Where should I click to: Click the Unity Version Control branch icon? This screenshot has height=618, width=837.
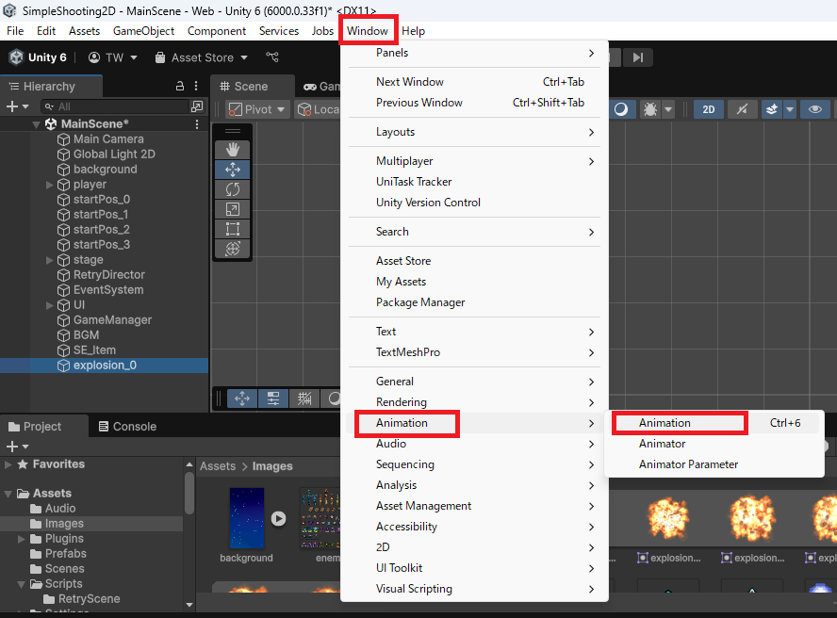coord(272,57)
